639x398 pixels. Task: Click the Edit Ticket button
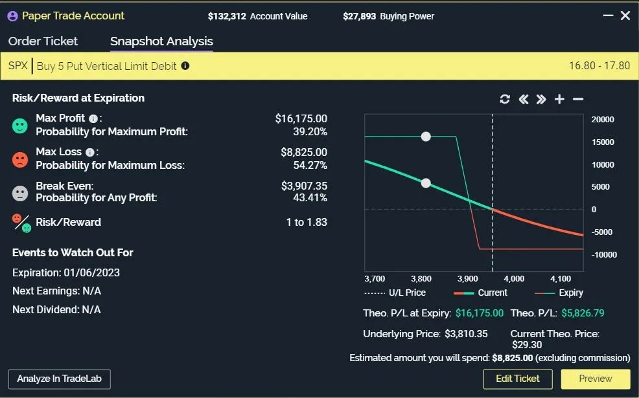[517, 379]
